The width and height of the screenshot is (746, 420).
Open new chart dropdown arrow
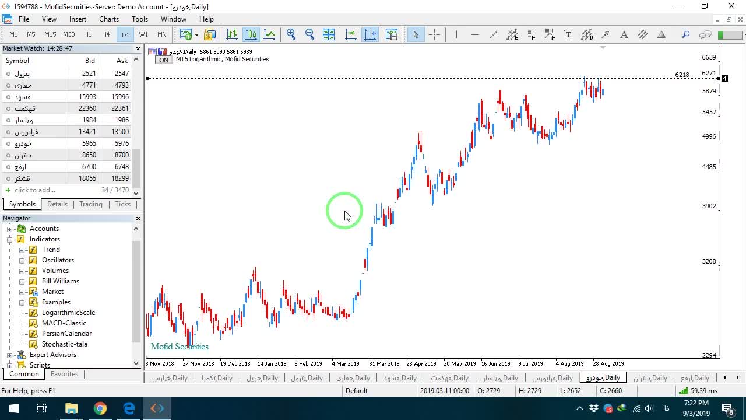196,34
